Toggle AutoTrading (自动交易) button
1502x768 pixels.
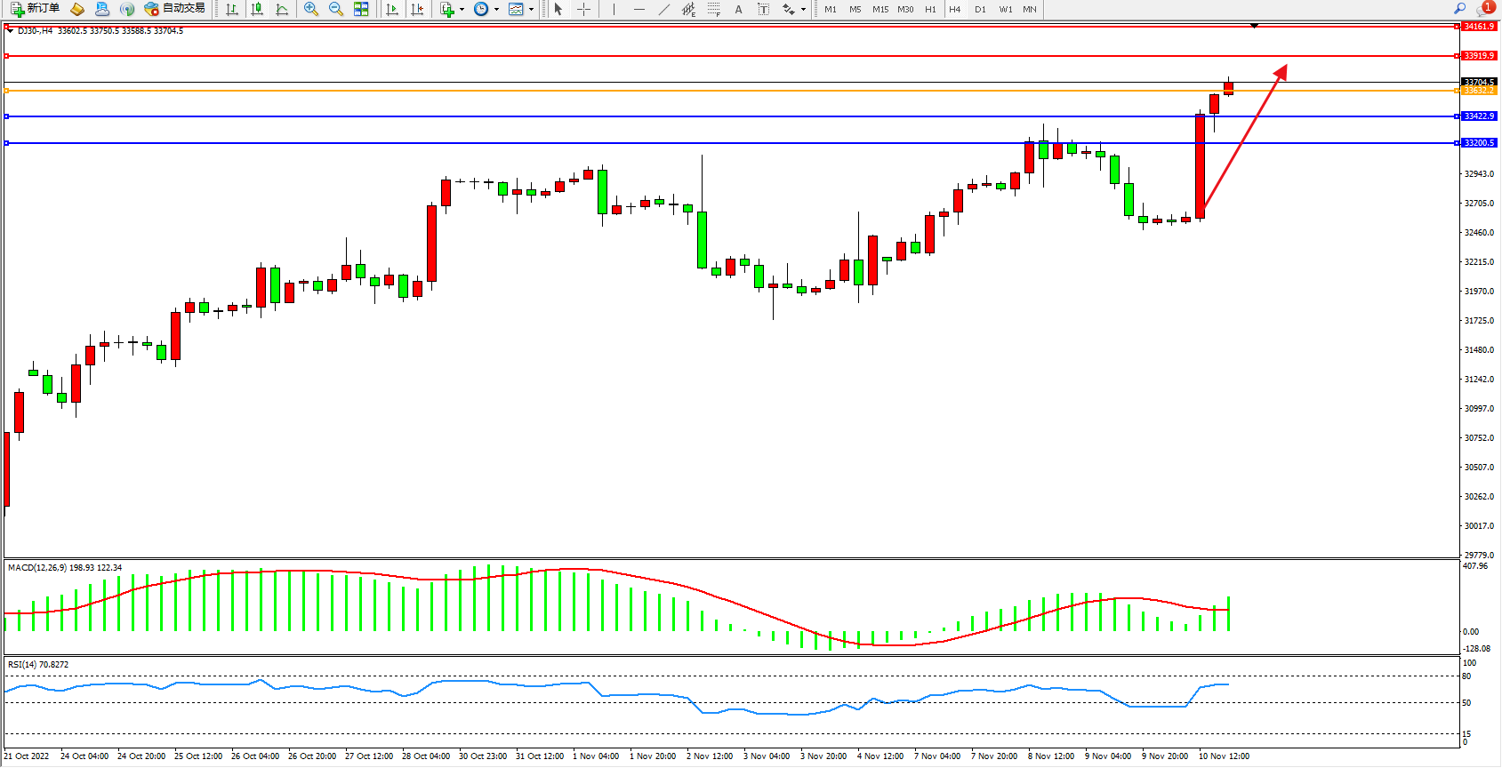pos(175,9)
